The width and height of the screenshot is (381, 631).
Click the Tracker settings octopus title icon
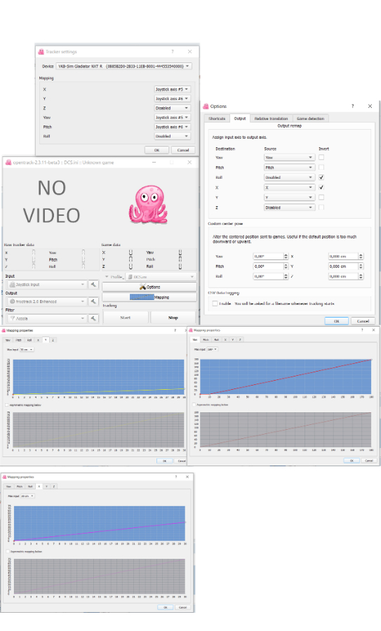pos(41,51)
